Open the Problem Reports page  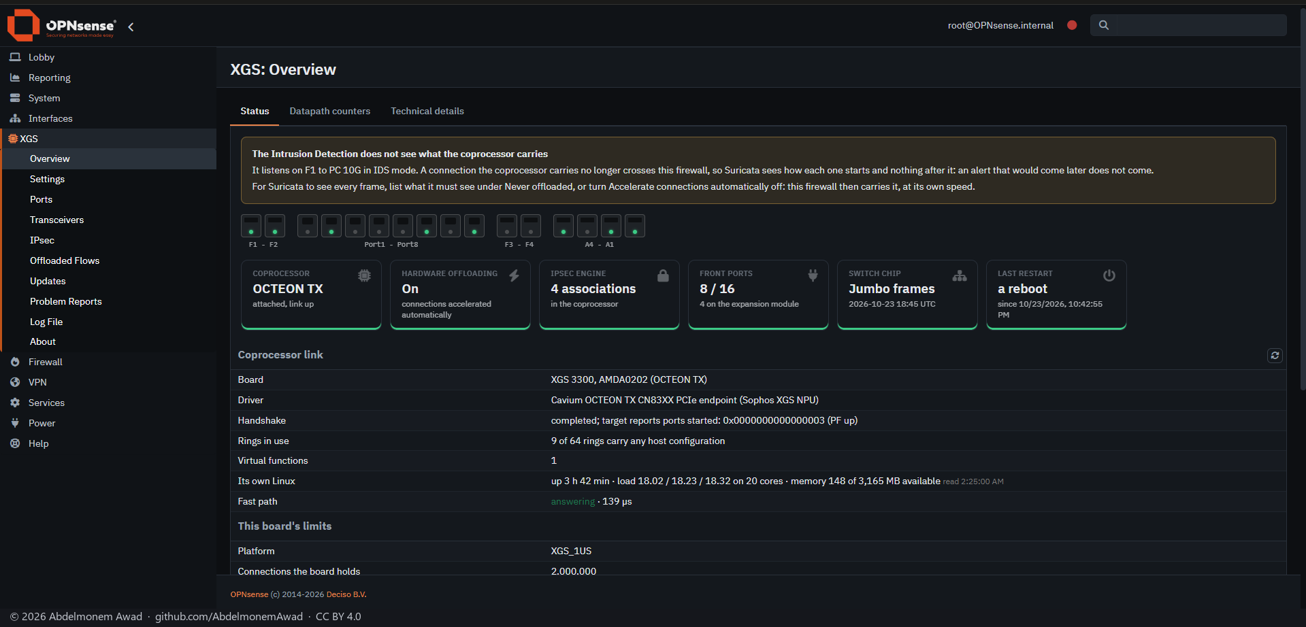click(110, 301)
